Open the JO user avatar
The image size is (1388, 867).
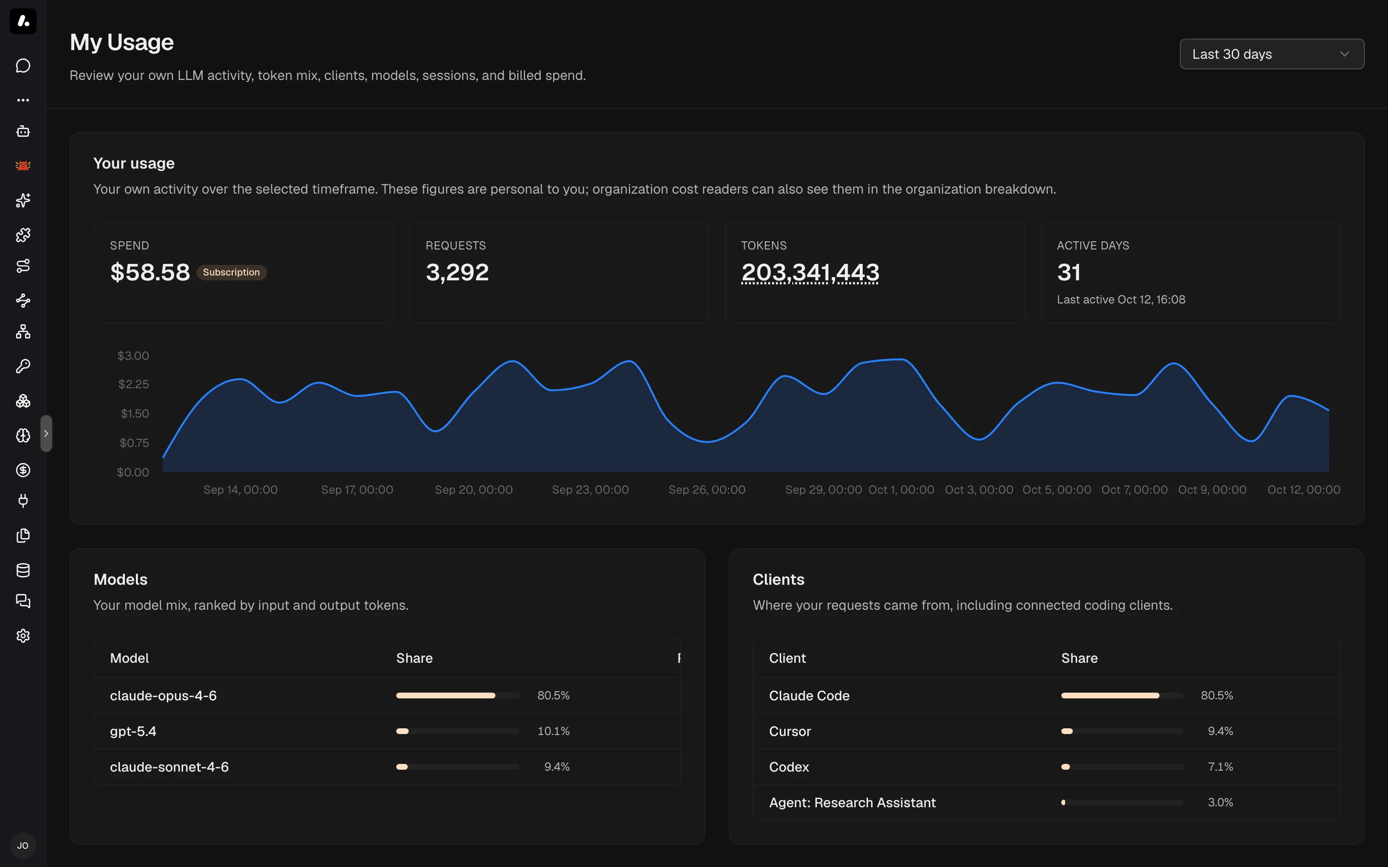[23, 846]
